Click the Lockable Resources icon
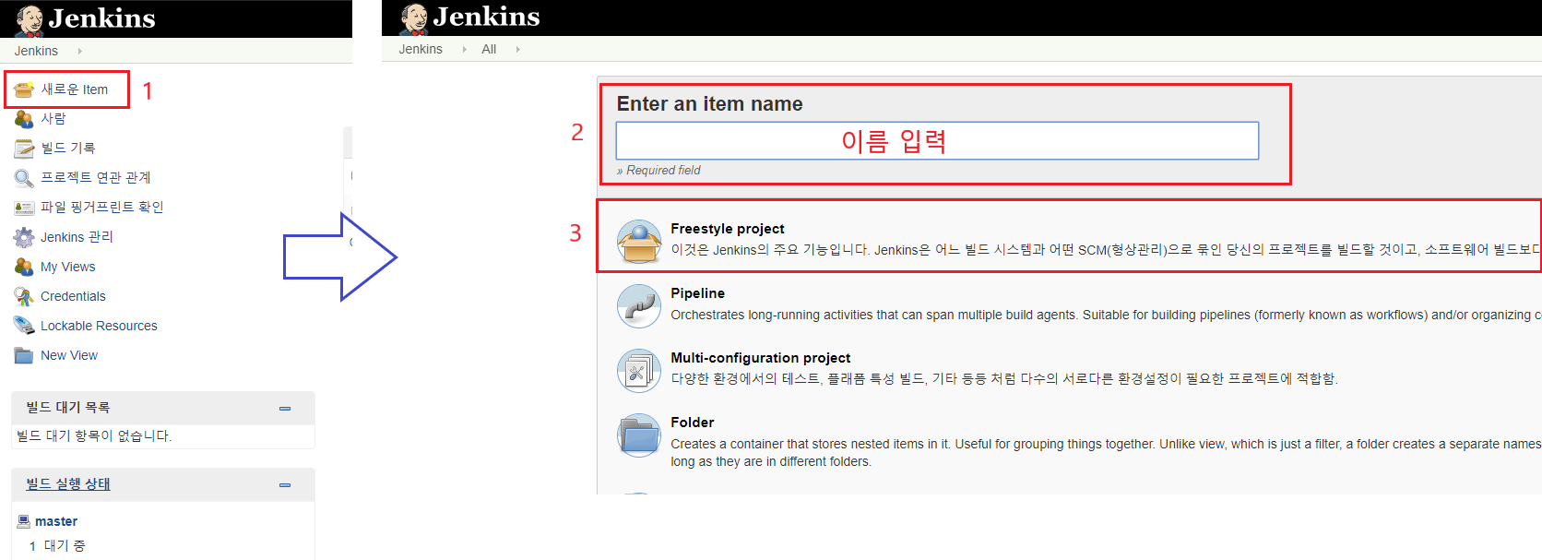 [x=24, y=326]
